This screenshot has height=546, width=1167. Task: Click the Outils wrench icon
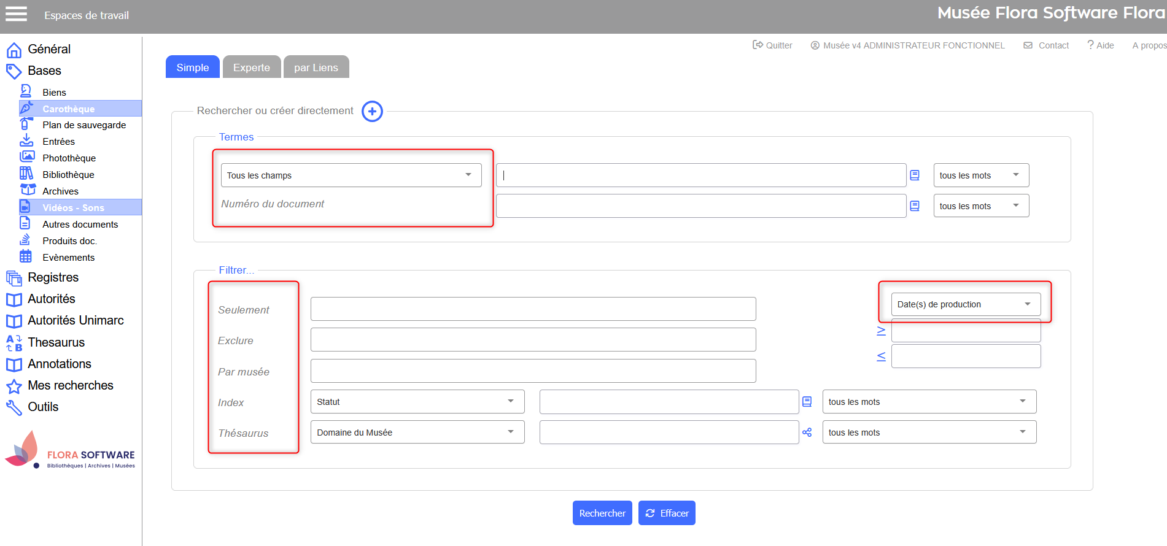pos(14,407)
